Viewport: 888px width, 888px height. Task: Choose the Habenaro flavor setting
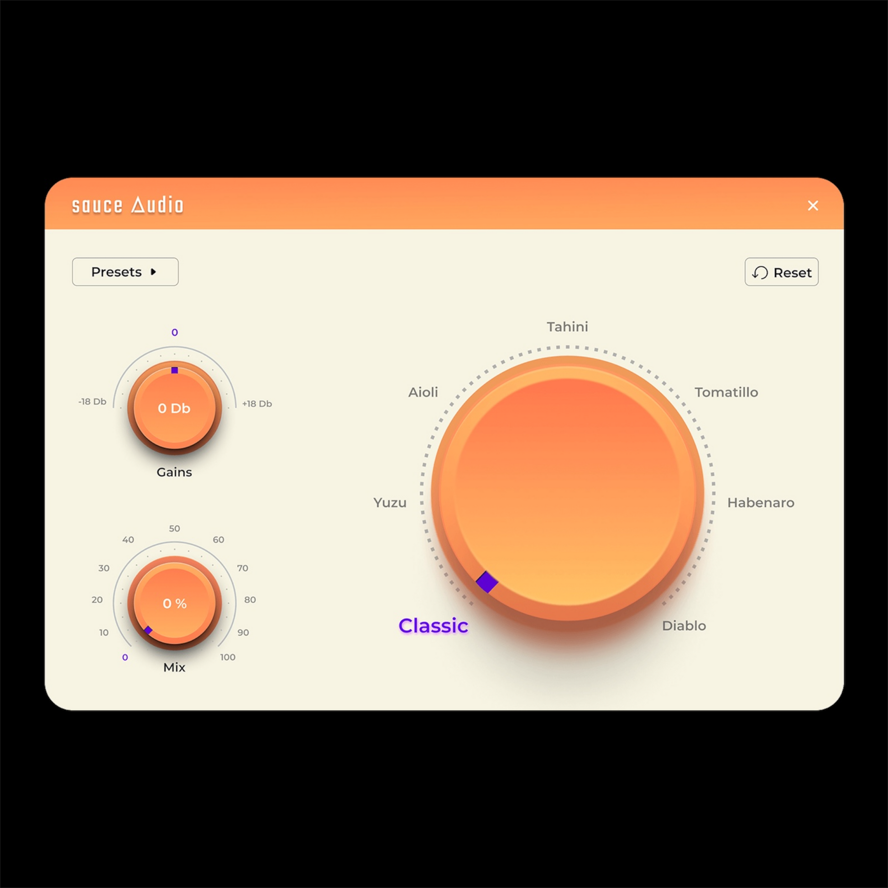(760, 502)
